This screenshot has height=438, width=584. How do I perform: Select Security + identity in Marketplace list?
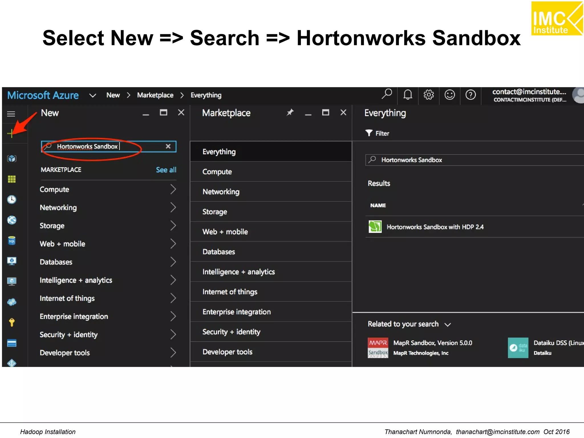[x=271, y=332]
